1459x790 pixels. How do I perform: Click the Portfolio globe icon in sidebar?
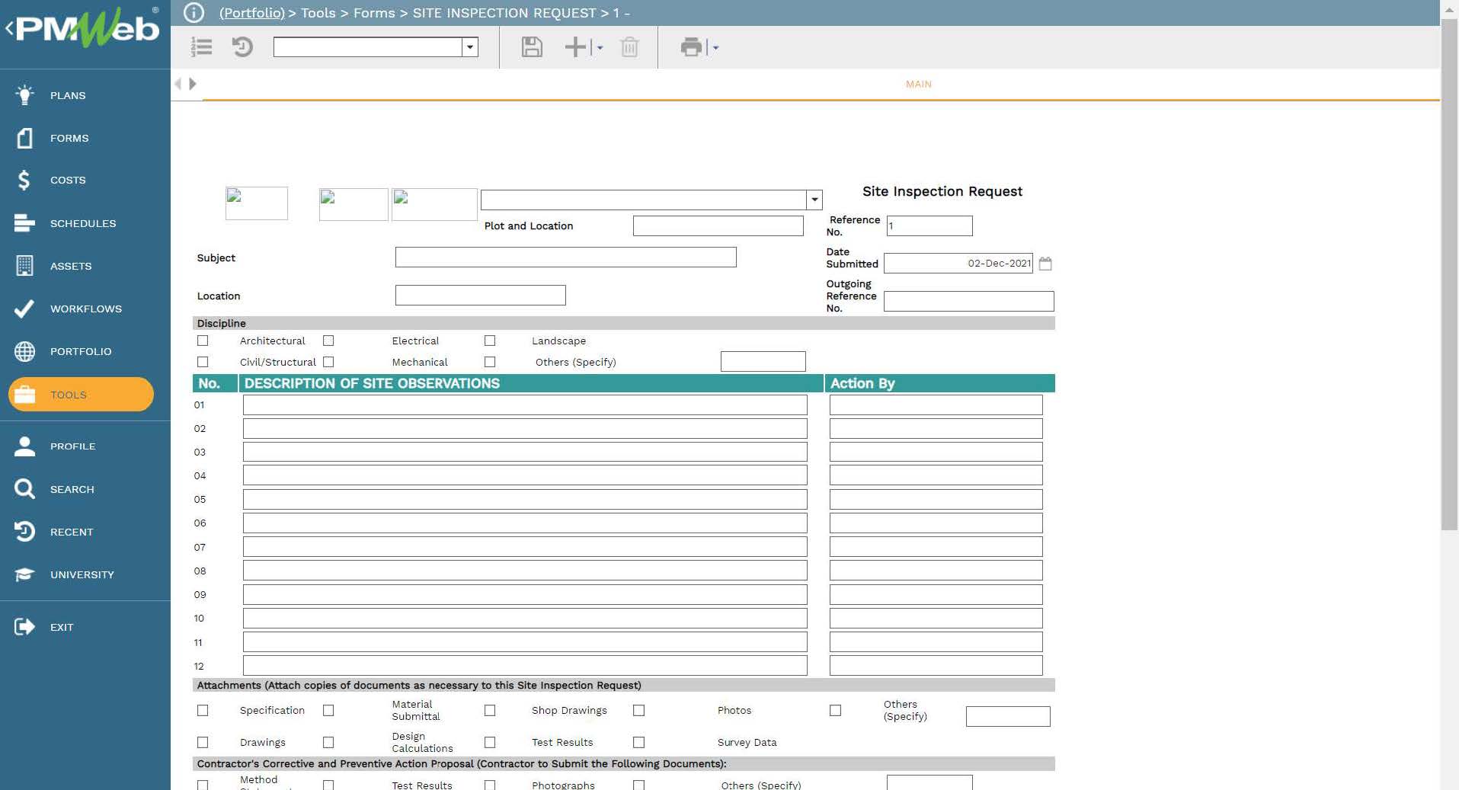point(24,351)
